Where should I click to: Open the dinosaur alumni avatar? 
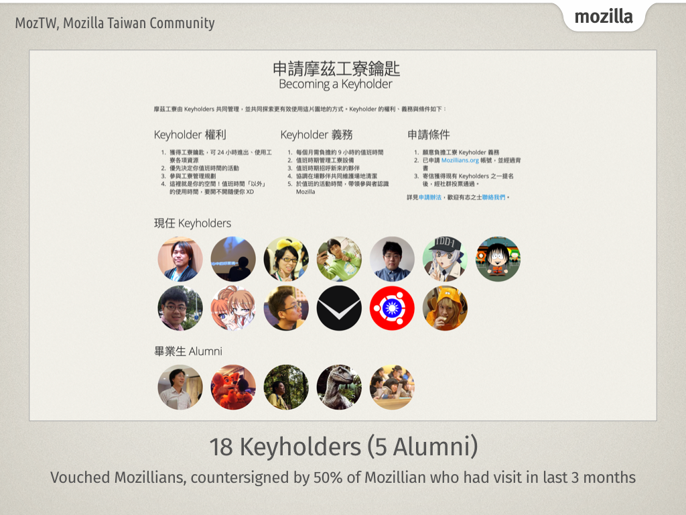[x=339, y=387]
